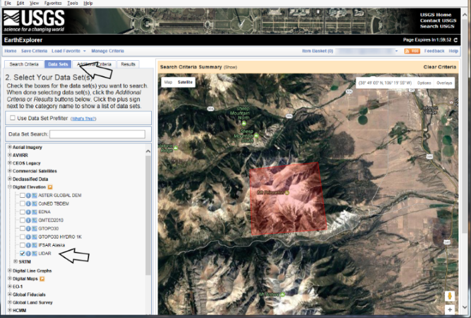
Task: Click the Clear Criteria link
Action: point(440,67)
